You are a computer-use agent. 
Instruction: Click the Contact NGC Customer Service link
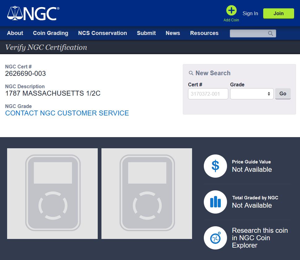tap(67, 113)
